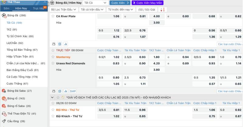Image resolution: width=243 pixels, height=127 pixels.
Task: Click the sort order arrows icon
Action: 163,9
